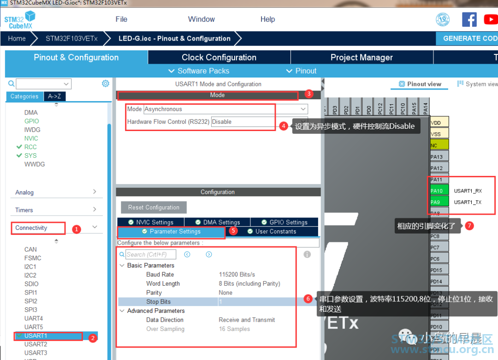Screen dimensions: 498x360
Task: Switch to Clock Configuration tab
Action: click(x=219, y=57)
